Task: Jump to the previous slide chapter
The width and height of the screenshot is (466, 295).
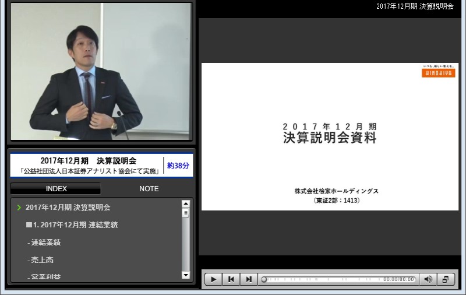Action: pos(231,279)
